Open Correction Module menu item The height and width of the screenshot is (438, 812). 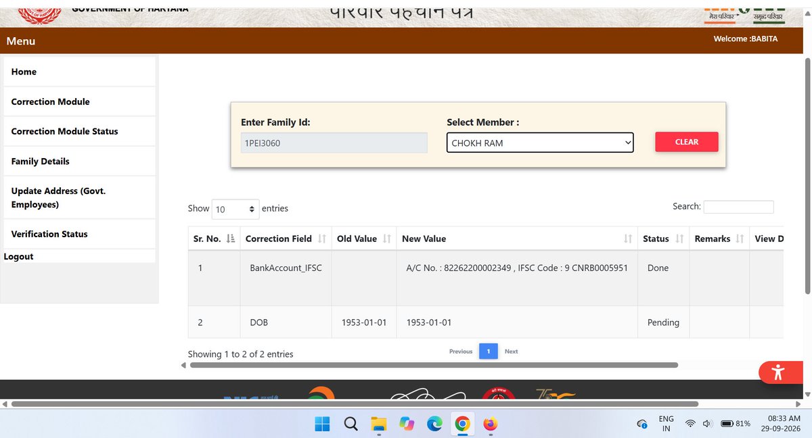point(79,101)
